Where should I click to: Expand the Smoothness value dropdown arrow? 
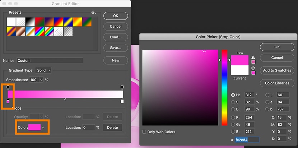(x=41, y=80)
